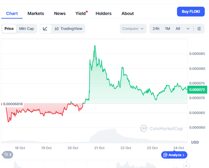Expand the Compare dropdown
Image resolution: width=209 pixels, height=168 pixels.
(x=133, y=29)
